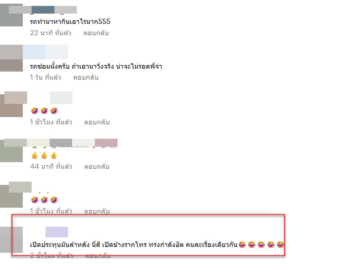
Task: Click the รถทำมาหากินเอาไรมาก555 comment text
Action: click(70, 21)
